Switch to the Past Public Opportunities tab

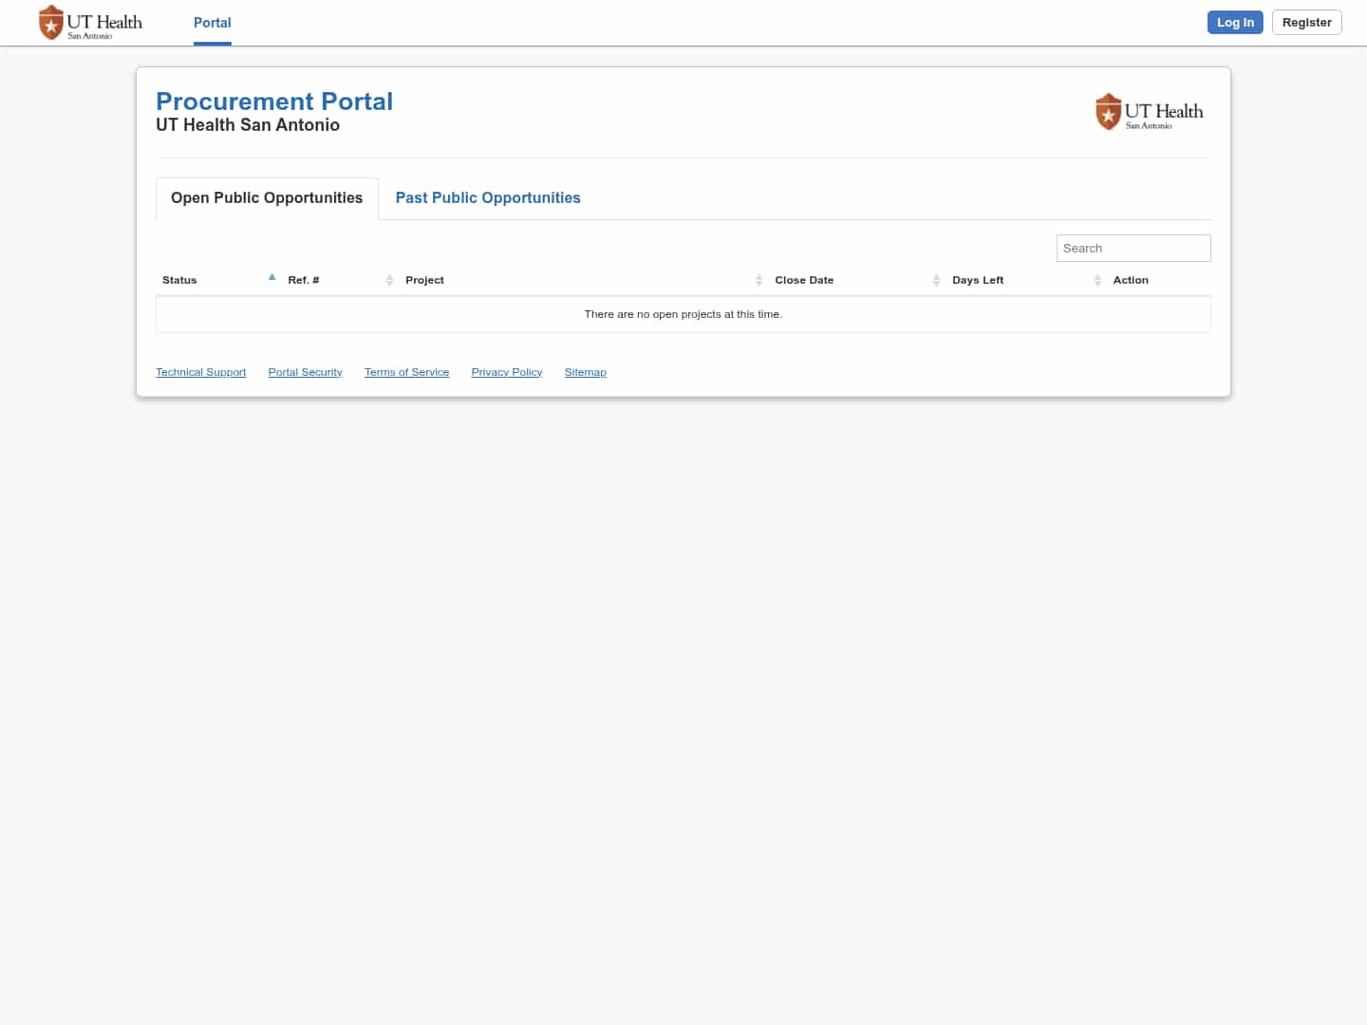click(x=488, y=197)
